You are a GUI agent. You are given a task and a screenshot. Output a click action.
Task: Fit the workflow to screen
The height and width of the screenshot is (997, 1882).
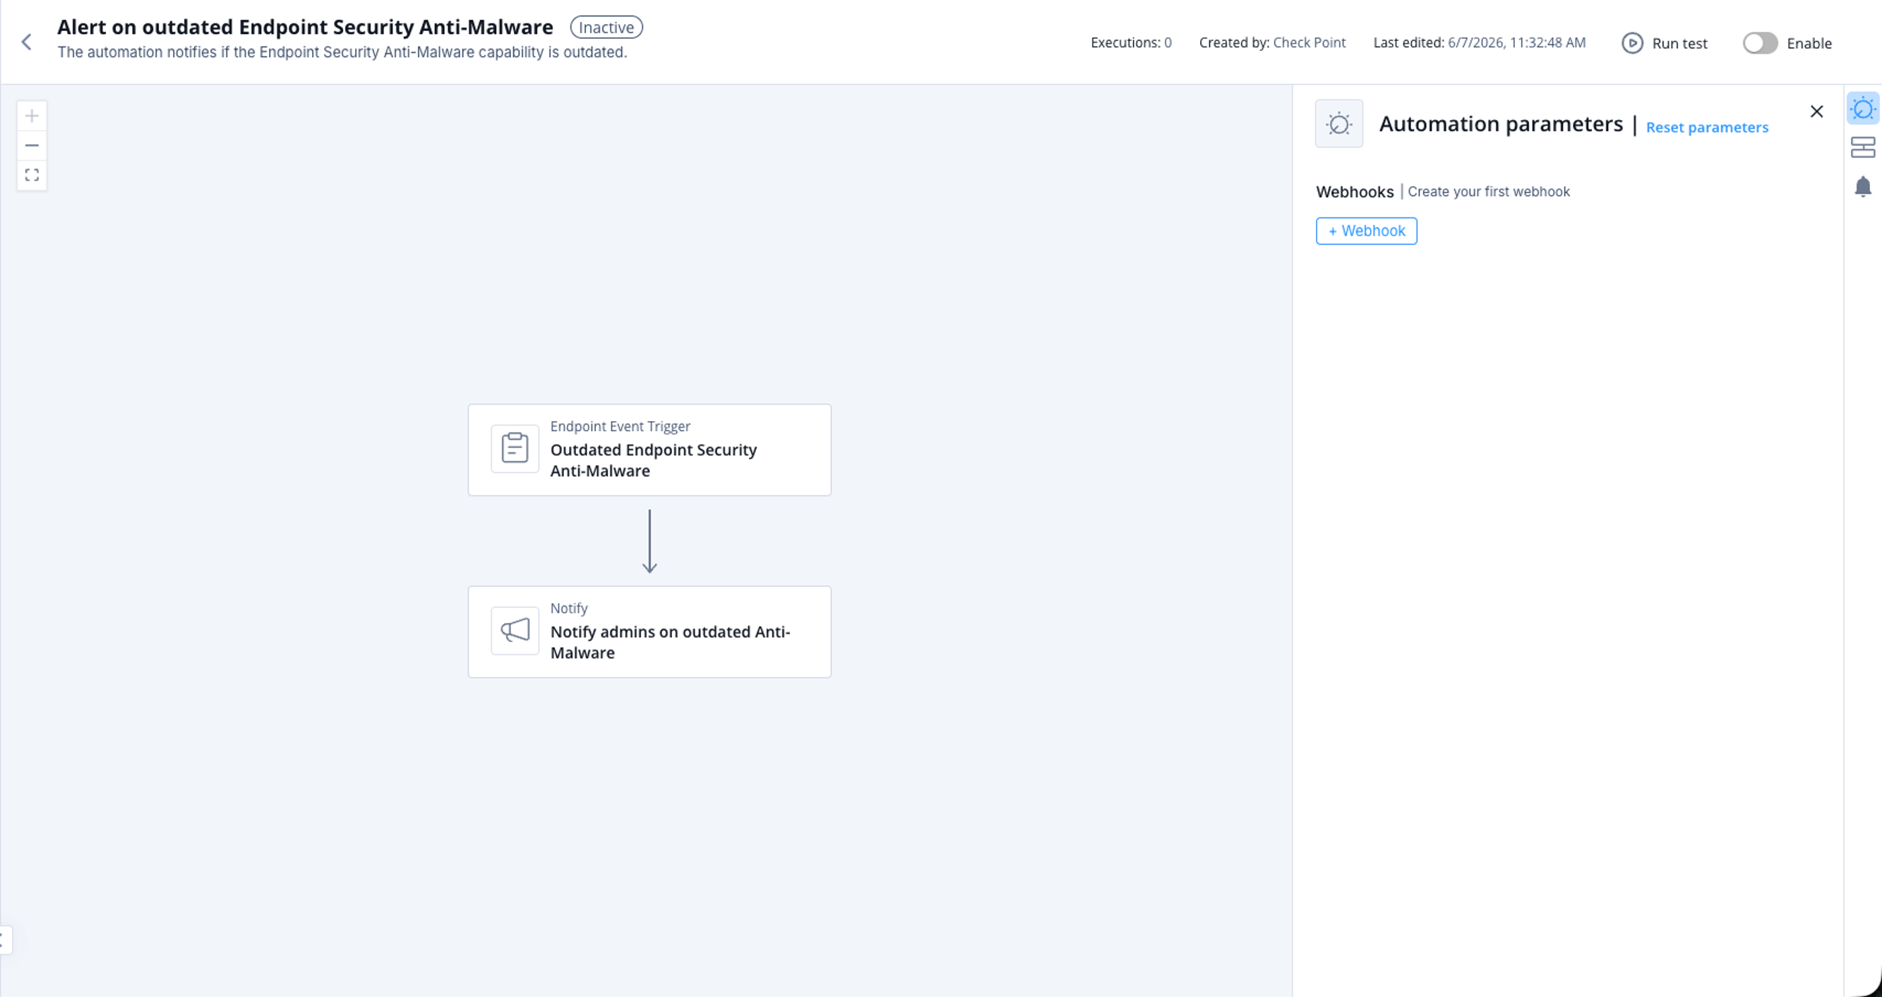[32, 175]
